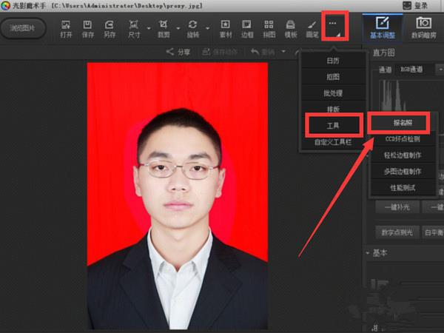Expand the 尺寸 (Size) dropdown arrow
The height and width of the screenshot is (333, 444).
[x=149, y=30]
